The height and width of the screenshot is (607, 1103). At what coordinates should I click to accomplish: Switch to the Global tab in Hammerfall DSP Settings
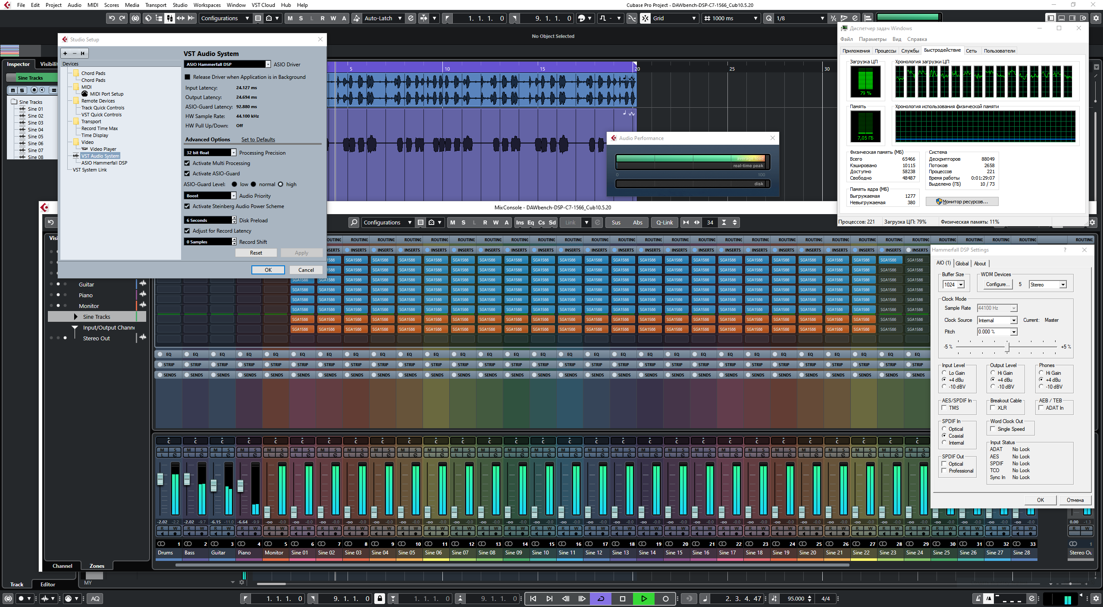pos(962,263)
